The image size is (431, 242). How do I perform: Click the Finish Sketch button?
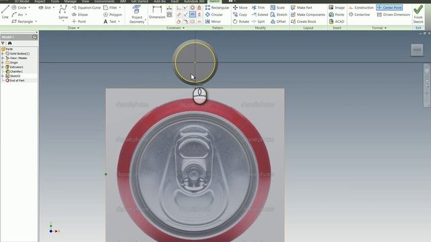click(418, 14)
